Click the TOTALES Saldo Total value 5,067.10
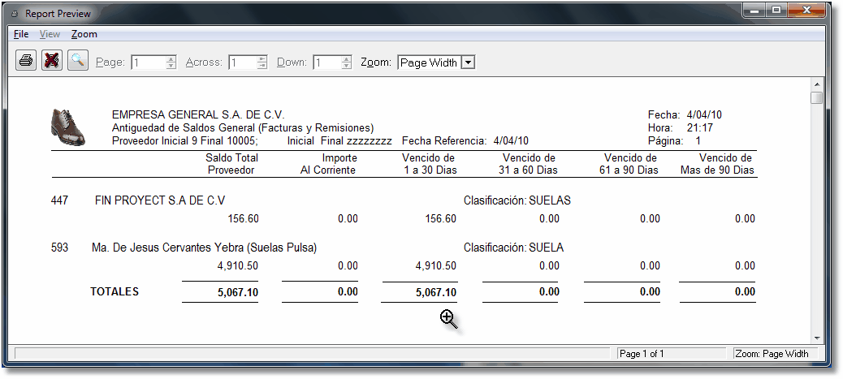This screenshot has width=843, height=379. 232,292
